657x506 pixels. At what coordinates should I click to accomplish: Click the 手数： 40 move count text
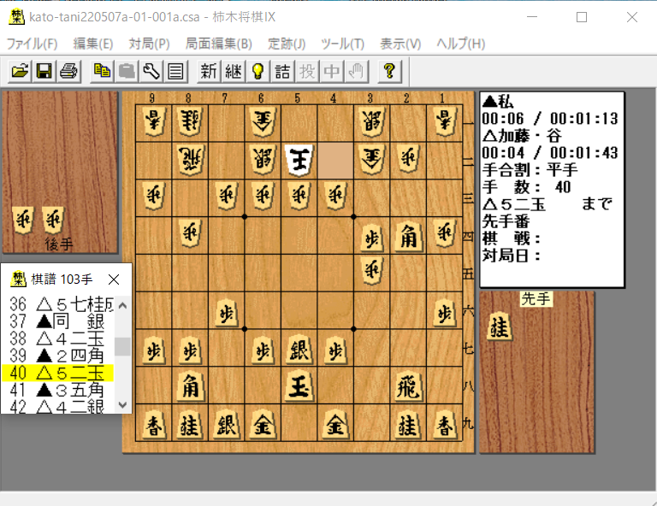point(527,187)
